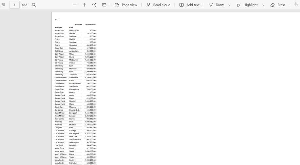Zoom in with the plus icon

(x=84, y=5)
